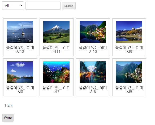Click title 풍경이 있는 이미지5
This screenshot has width=155, height=125.
coord(129,89)
